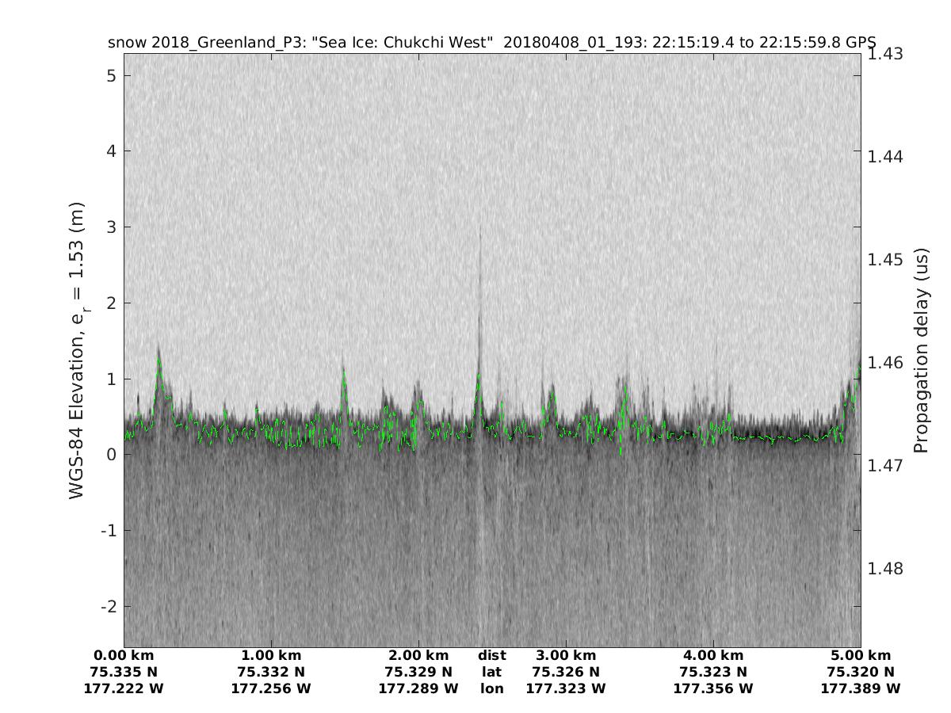Click the "WGS-84 Elevation" y-axis label

pos(77,350)
